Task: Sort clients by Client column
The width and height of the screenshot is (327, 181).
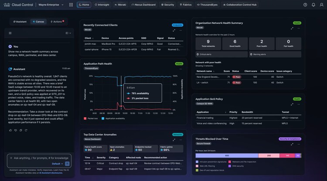Action: pyautogui.click(x=89, y=38)
